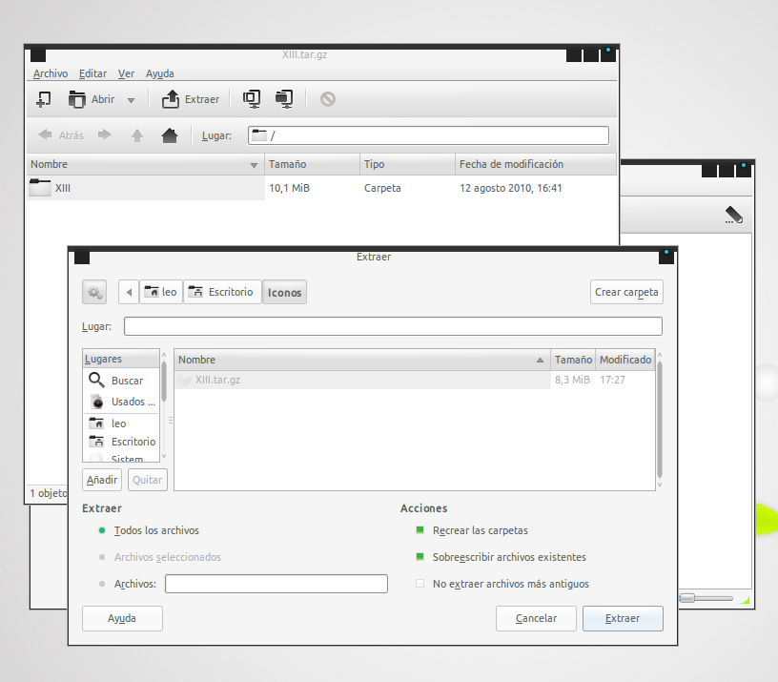Select Archivos seleccionados radio button
The height and width of the screenshot is (682, 778).
click(x=102, y=557)
